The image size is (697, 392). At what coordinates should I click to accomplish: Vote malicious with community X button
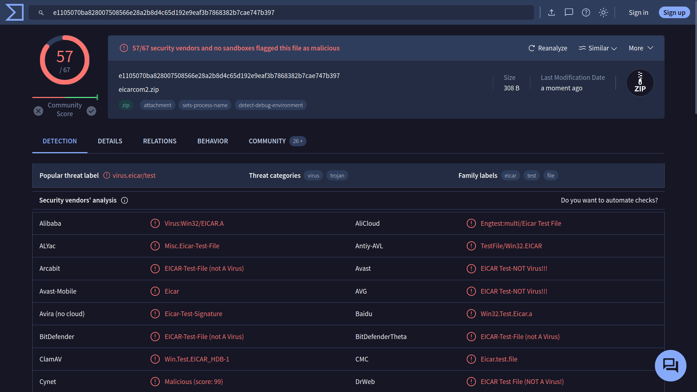(38, 111)
